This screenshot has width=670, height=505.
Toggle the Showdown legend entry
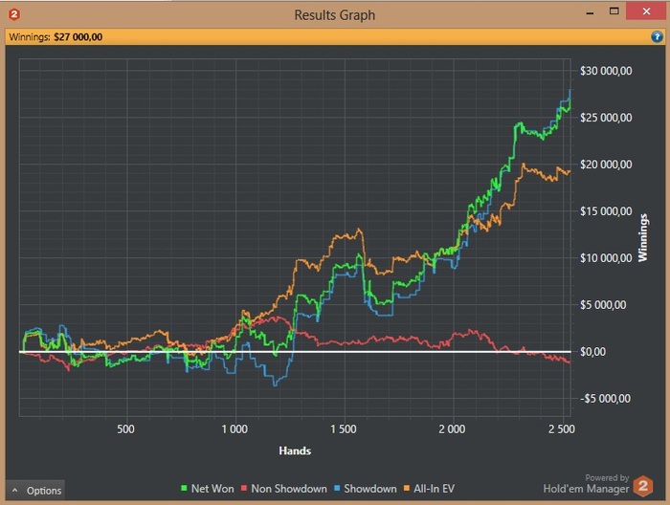[x=366, y=489]
